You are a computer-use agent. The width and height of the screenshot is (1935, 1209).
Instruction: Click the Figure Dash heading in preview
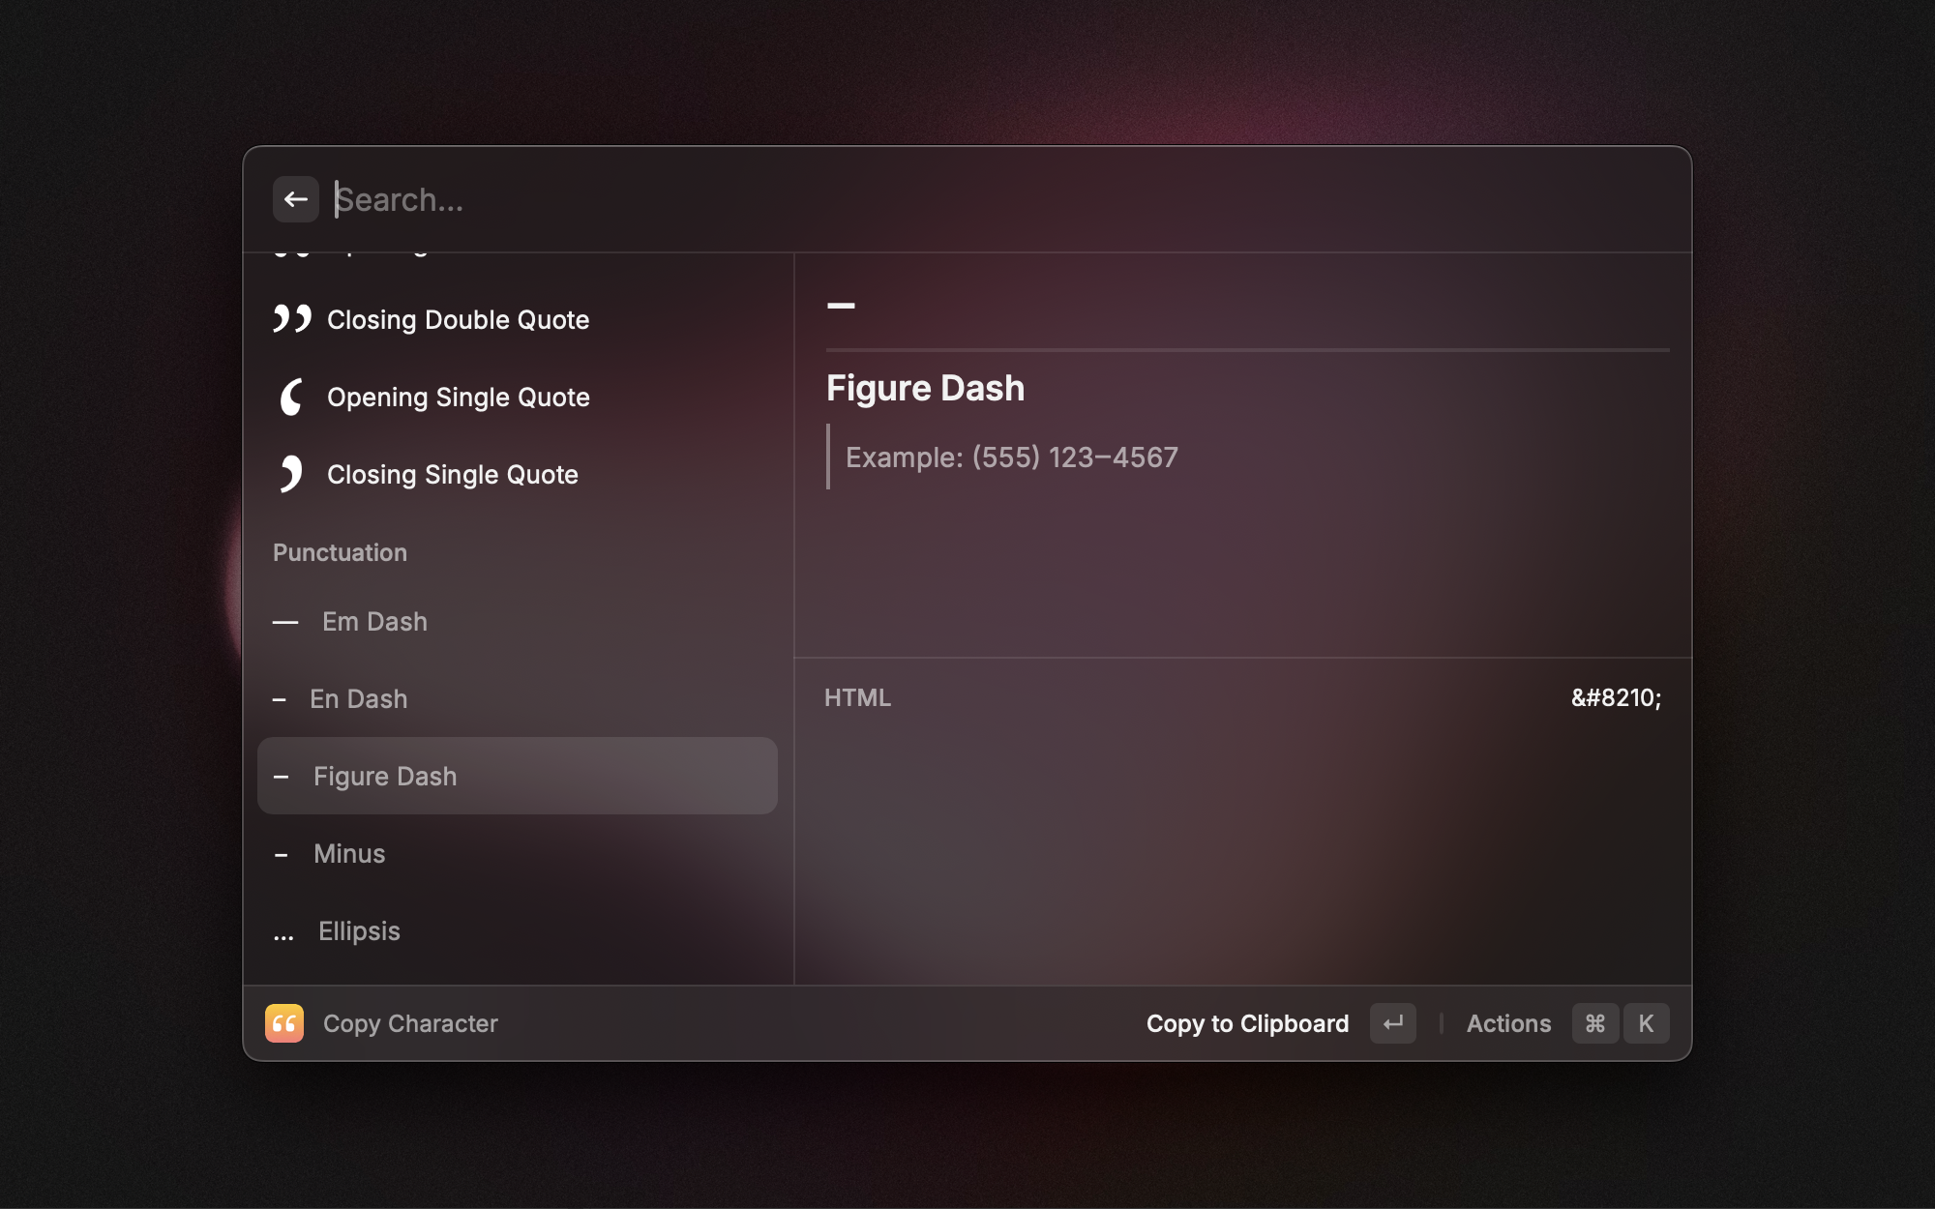pos(925,388)
